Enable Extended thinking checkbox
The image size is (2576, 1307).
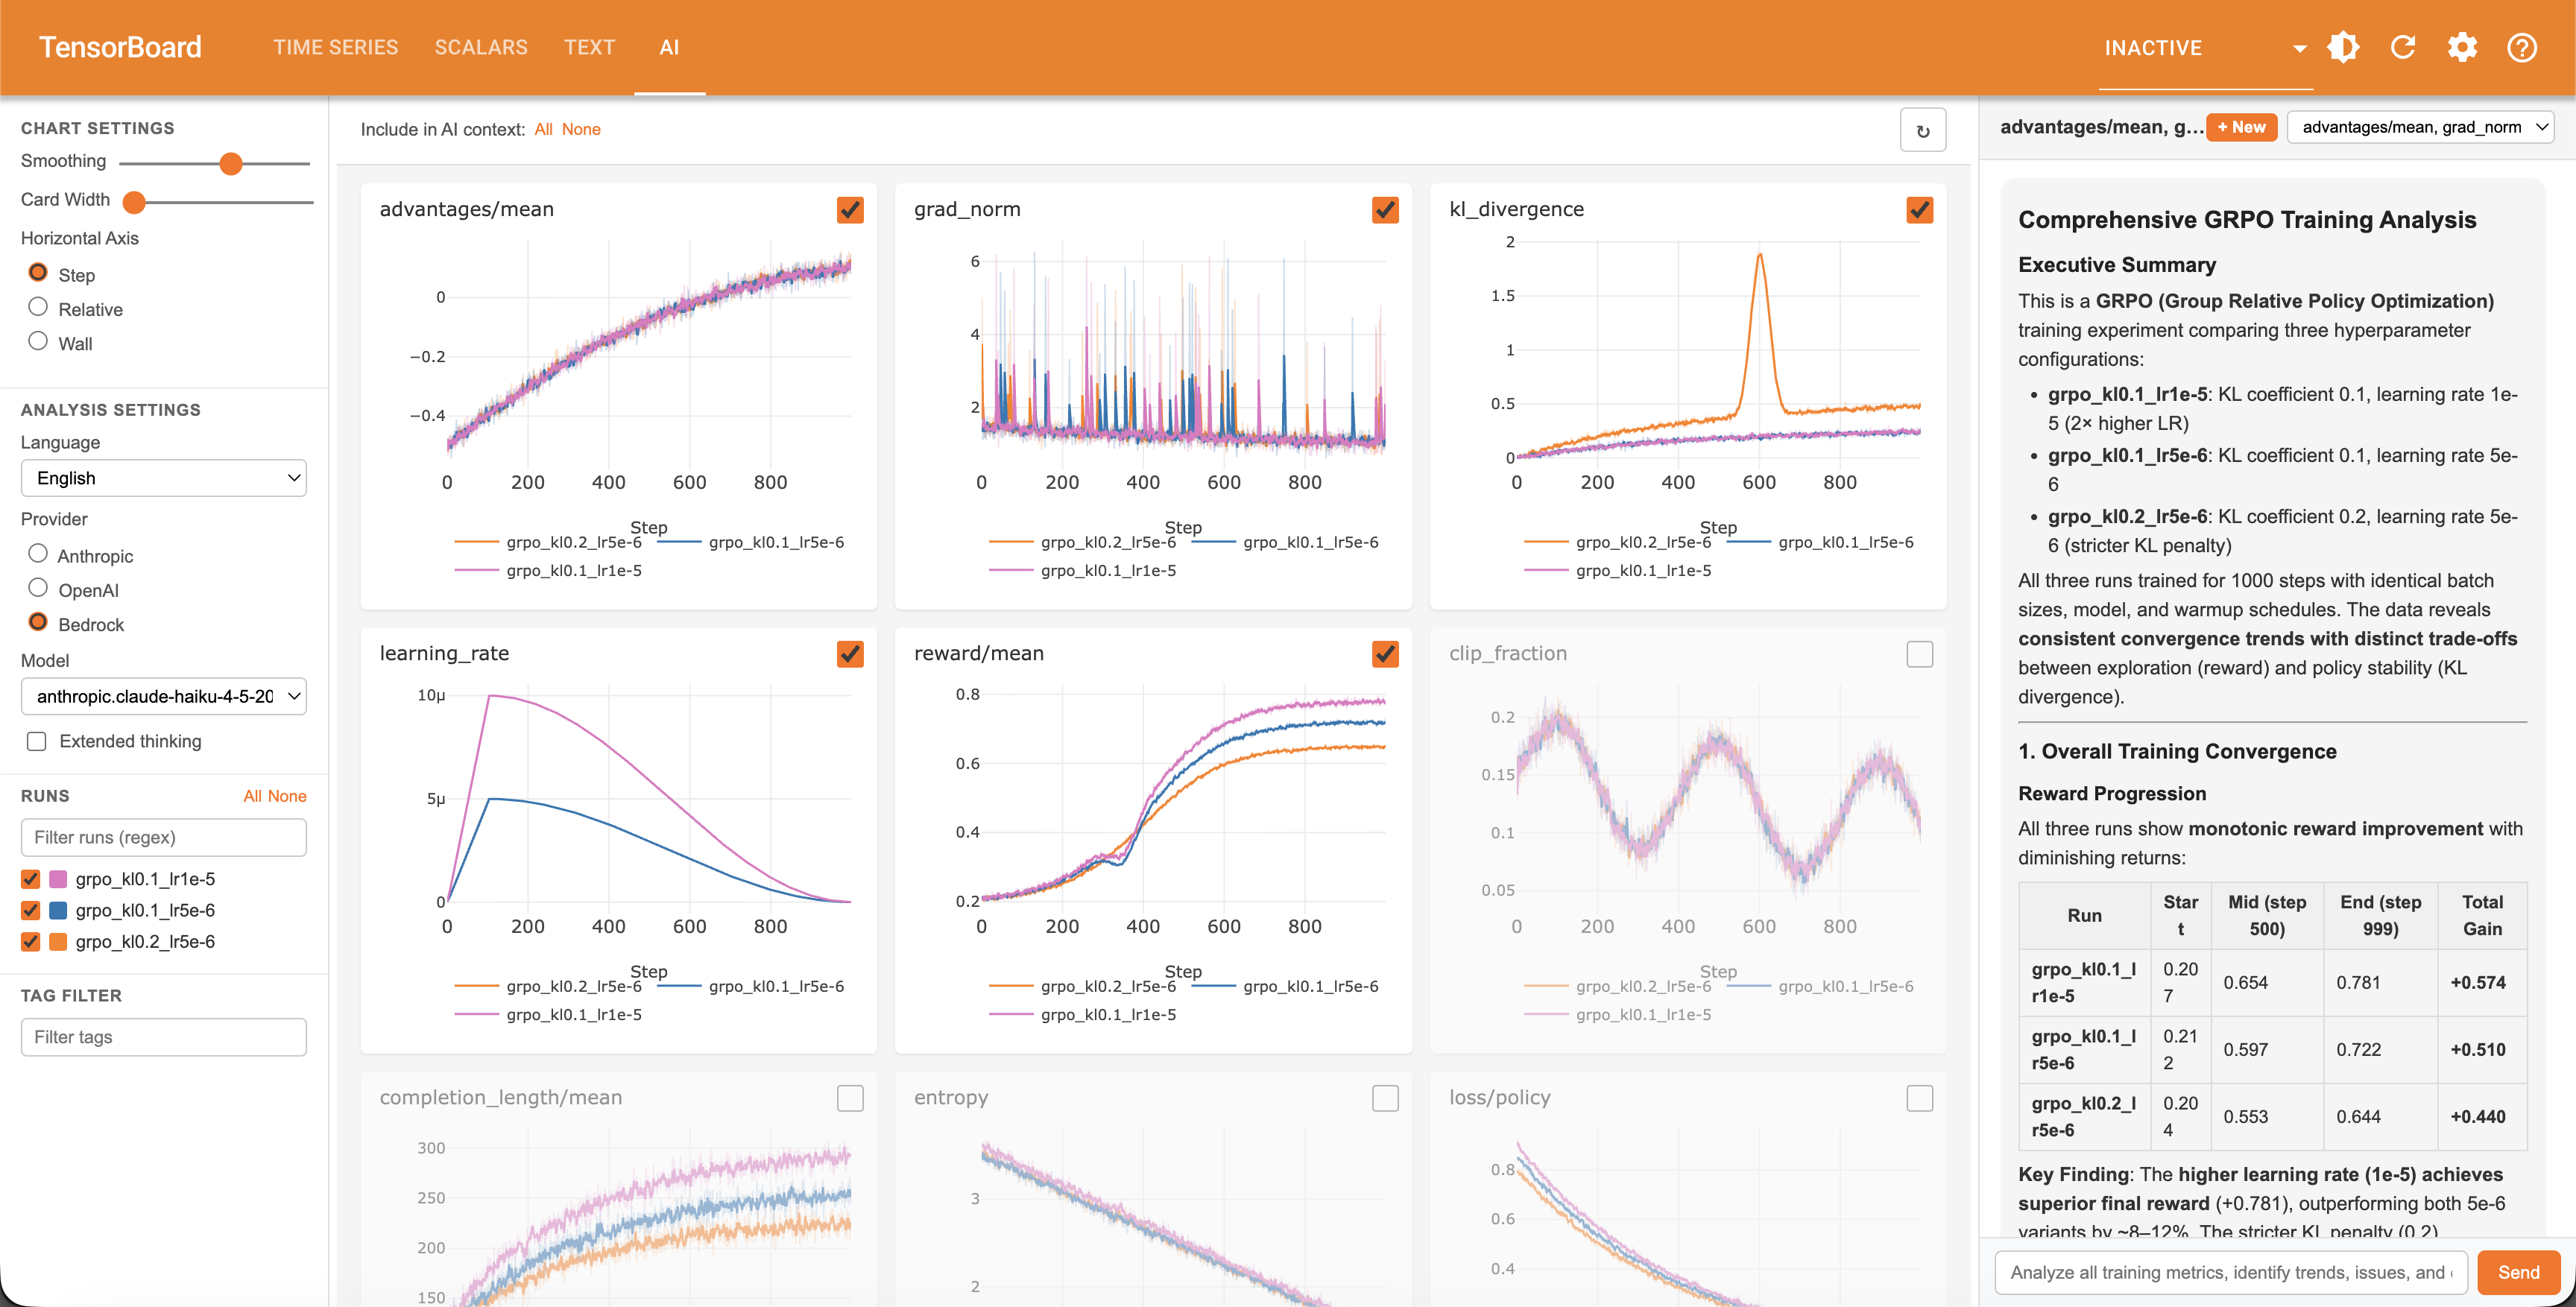pyautogui.click(x=37, y=741)
